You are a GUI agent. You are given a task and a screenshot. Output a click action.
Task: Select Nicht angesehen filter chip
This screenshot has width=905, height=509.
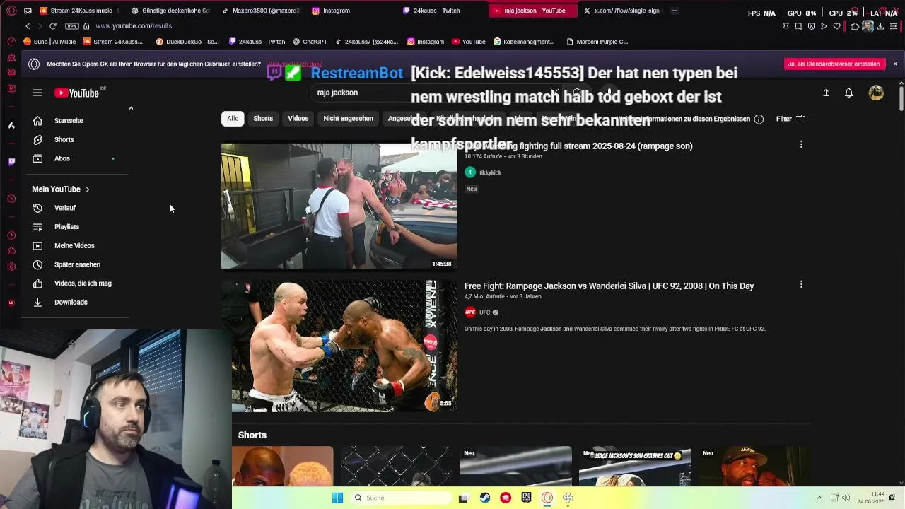coord(348,119)
